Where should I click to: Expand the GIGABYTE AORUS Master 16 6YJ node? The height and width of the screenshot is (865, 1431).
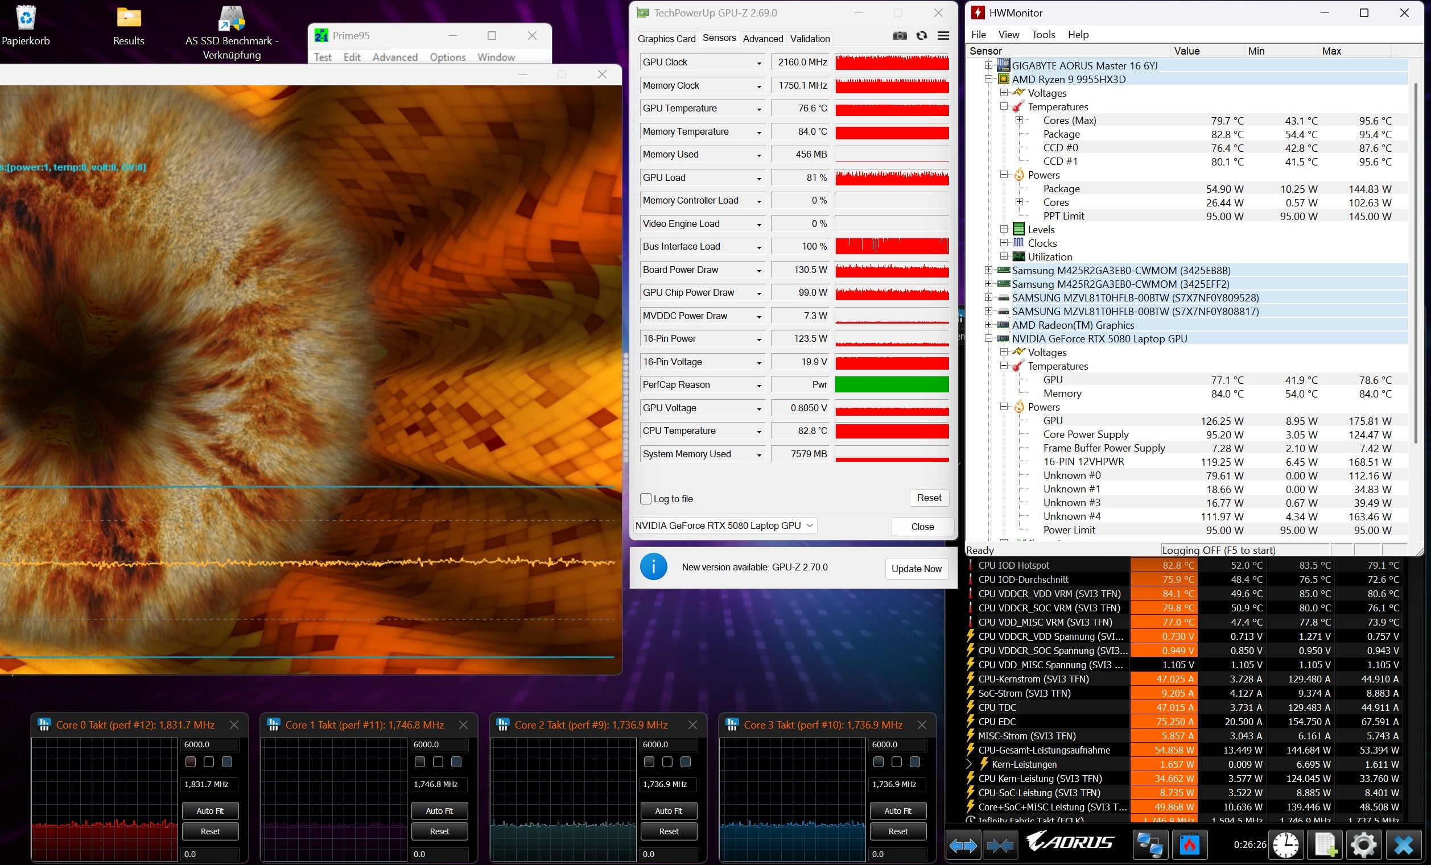[x=988, y=65]
